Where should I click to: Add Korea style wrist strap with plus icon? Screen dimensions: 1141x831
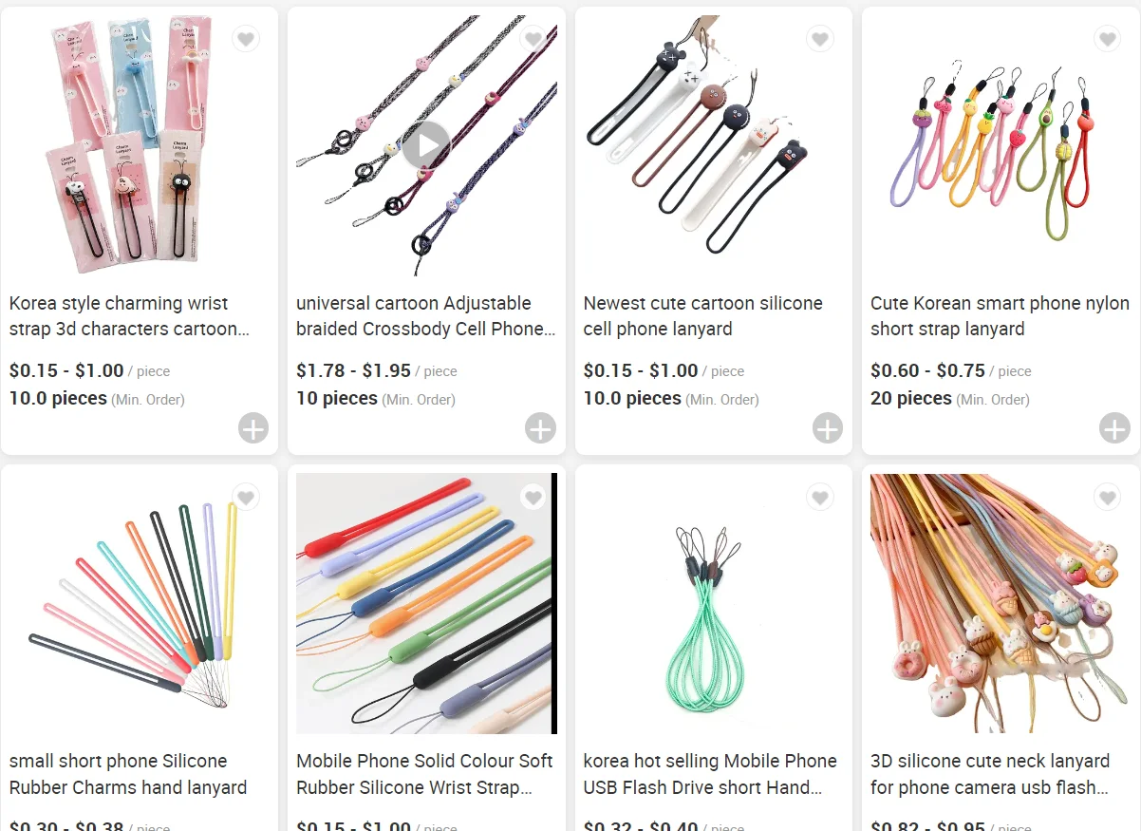pyautogui.click(x=253, y=428)
